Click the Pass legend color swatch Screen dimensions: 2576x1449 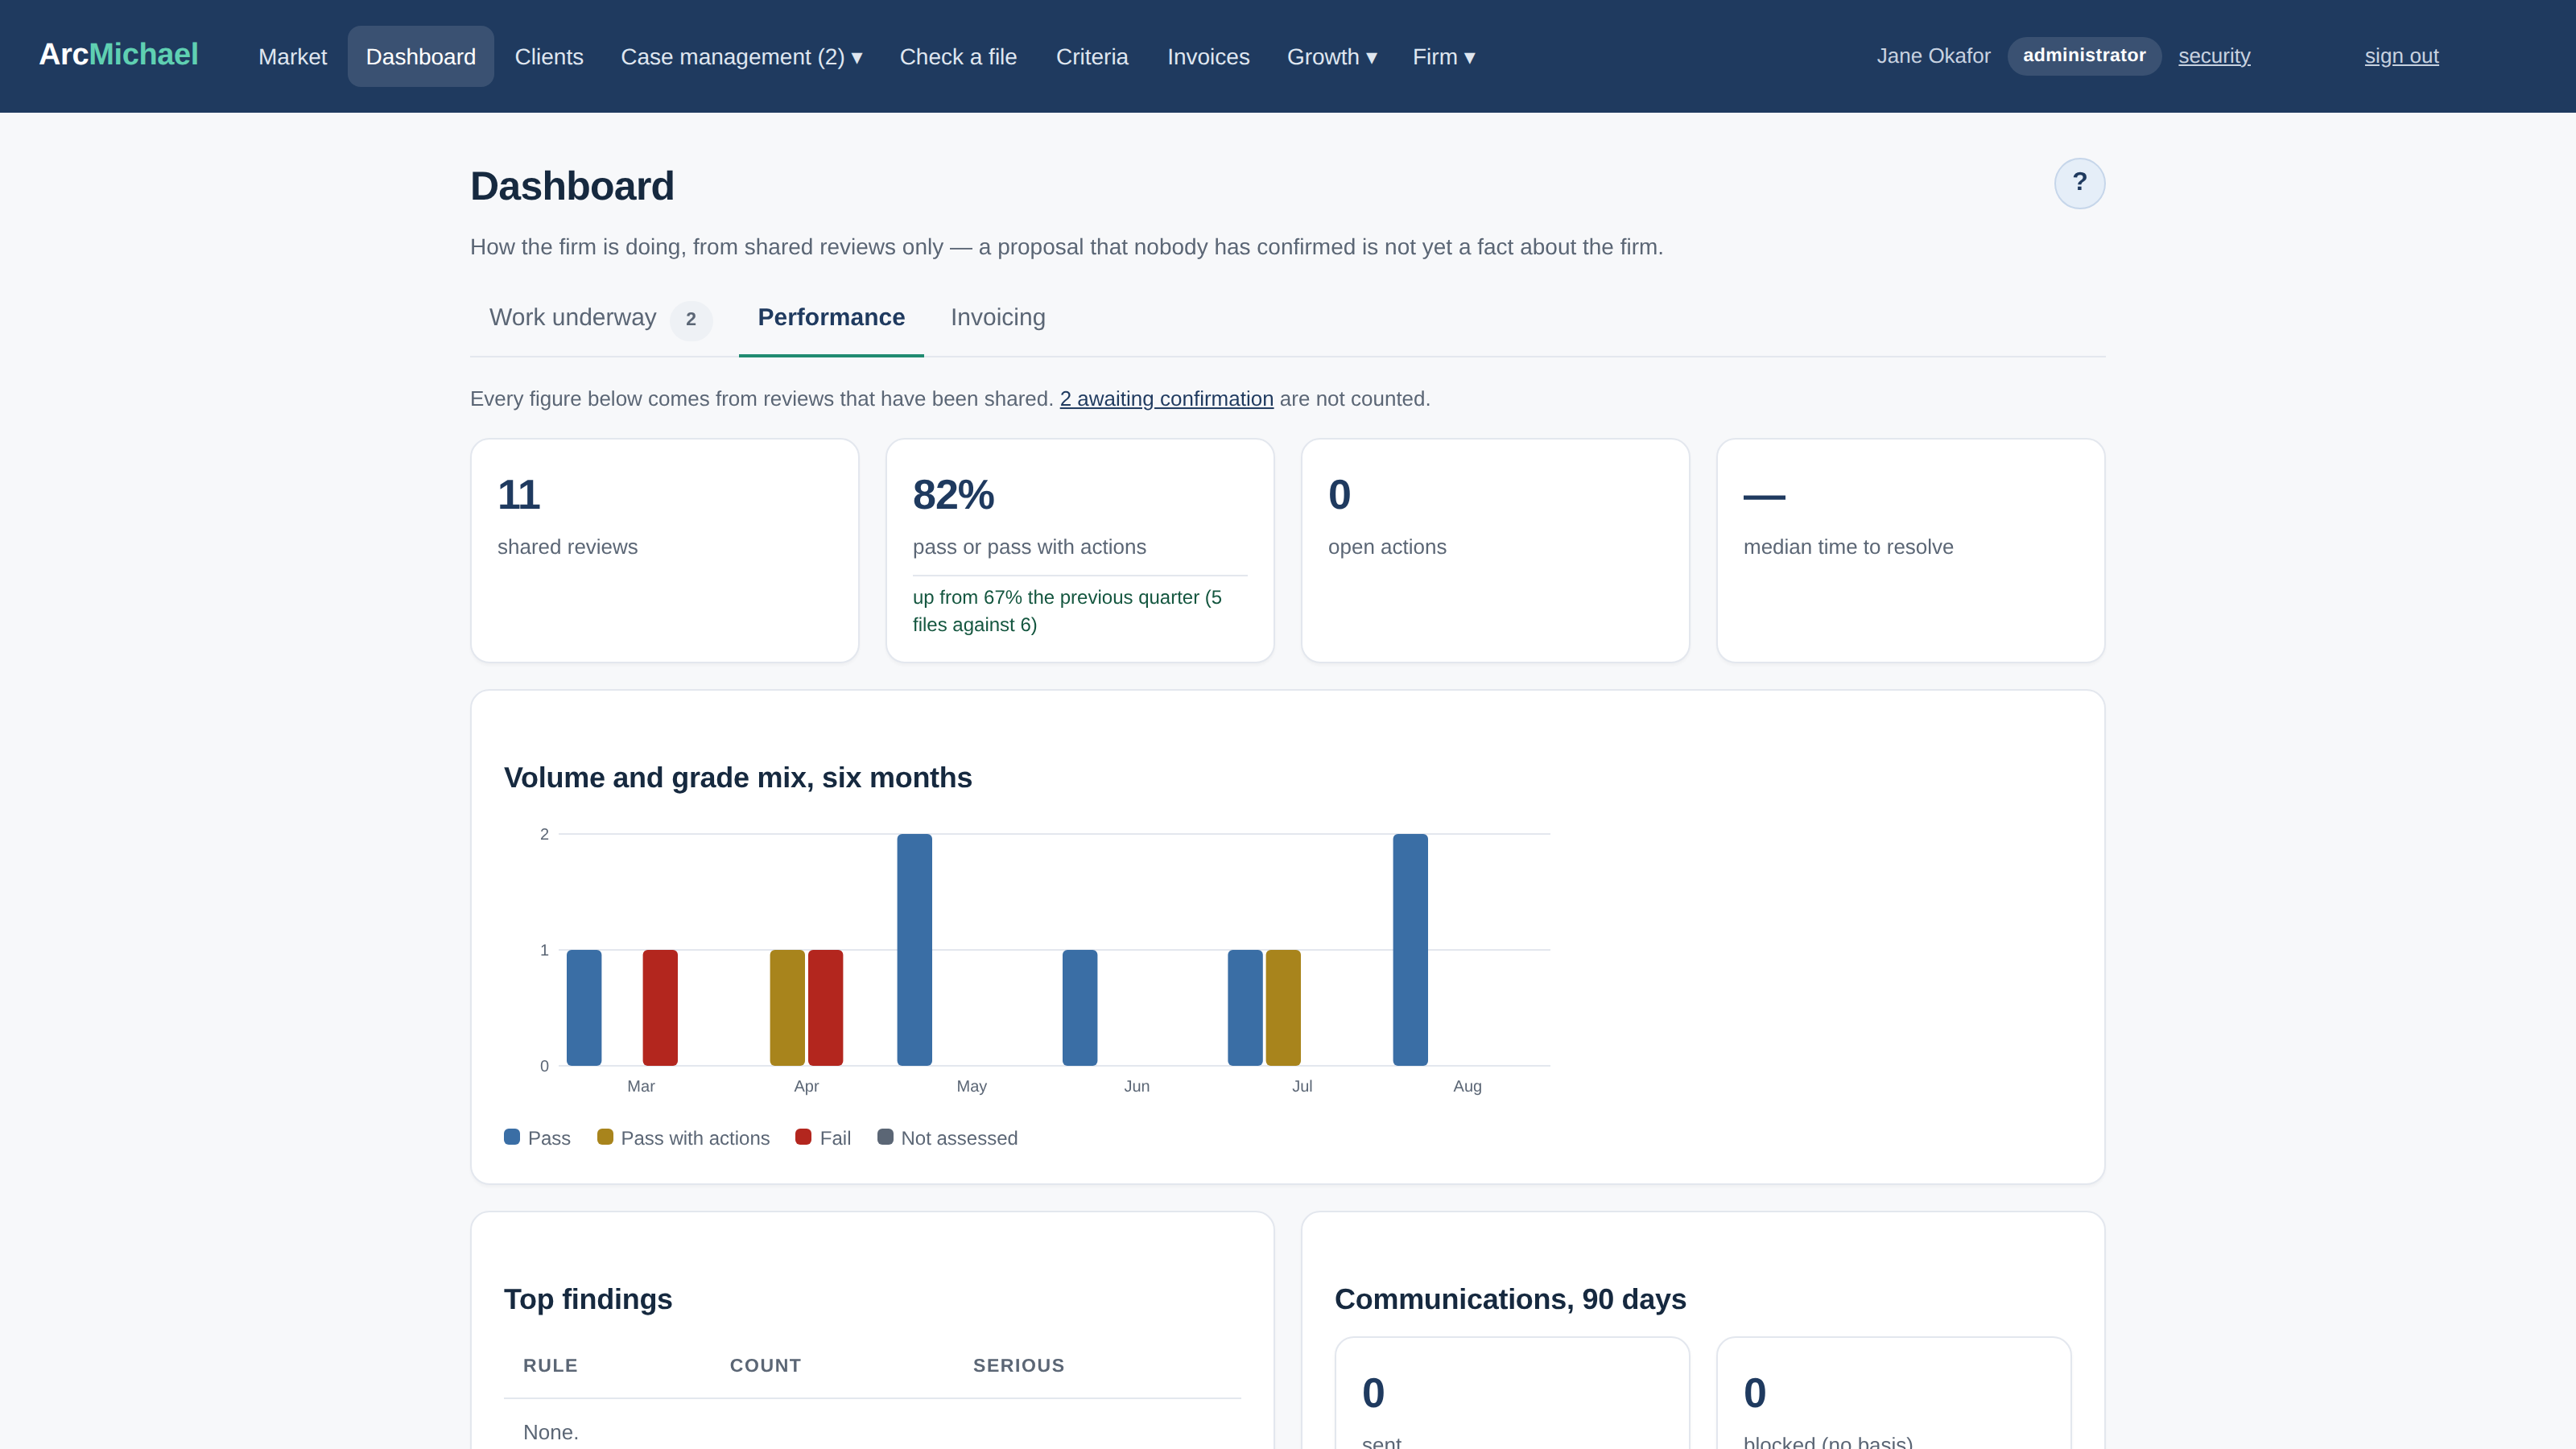[512, 1137]
